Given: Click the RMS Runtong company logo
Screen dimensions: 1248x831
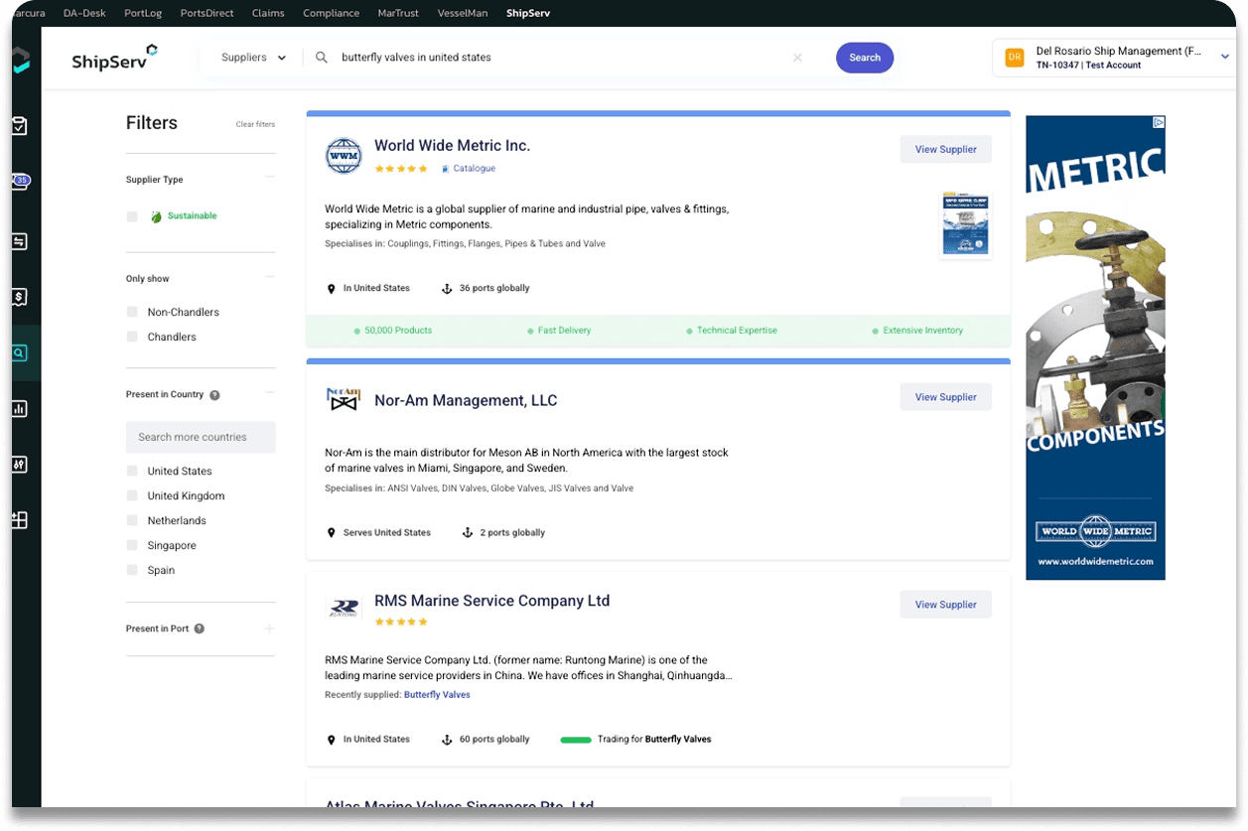Looking at the screenshot, I should (x=344, y=607).
